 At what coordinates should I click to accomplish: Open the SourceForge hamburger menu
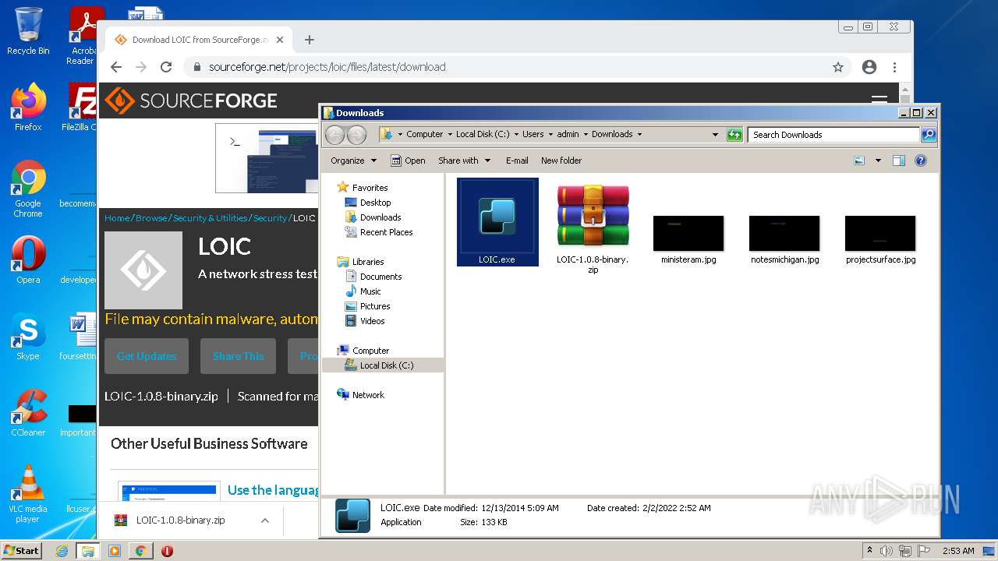[879, 100]
